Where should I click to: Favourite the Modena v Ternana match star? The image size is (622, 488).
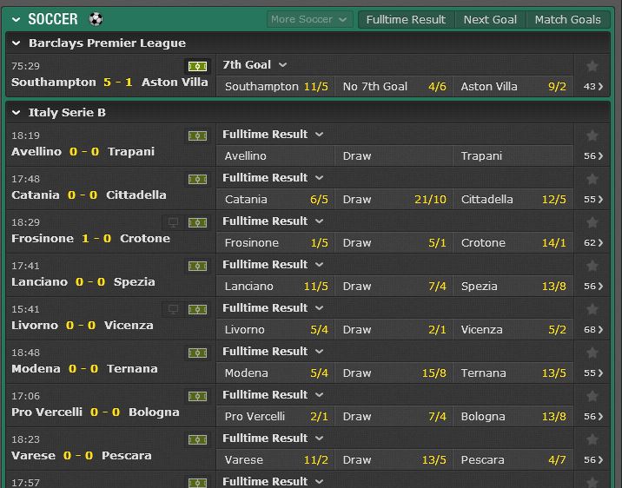click(592, 353)
